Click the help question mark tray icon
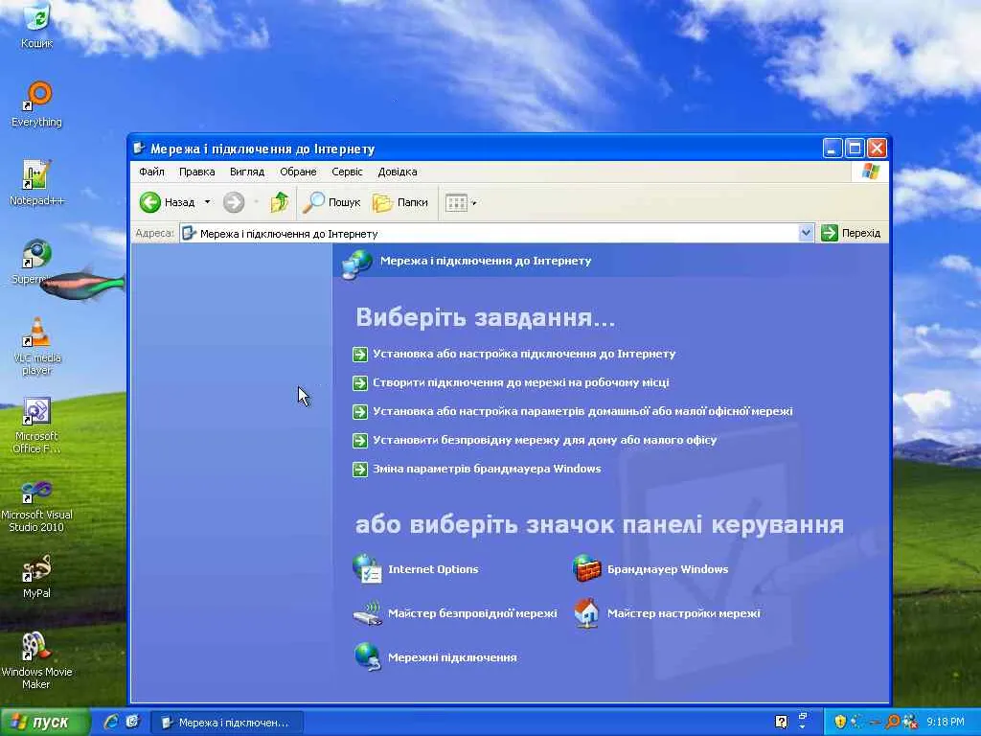981x736 pixels. point(781,722)
